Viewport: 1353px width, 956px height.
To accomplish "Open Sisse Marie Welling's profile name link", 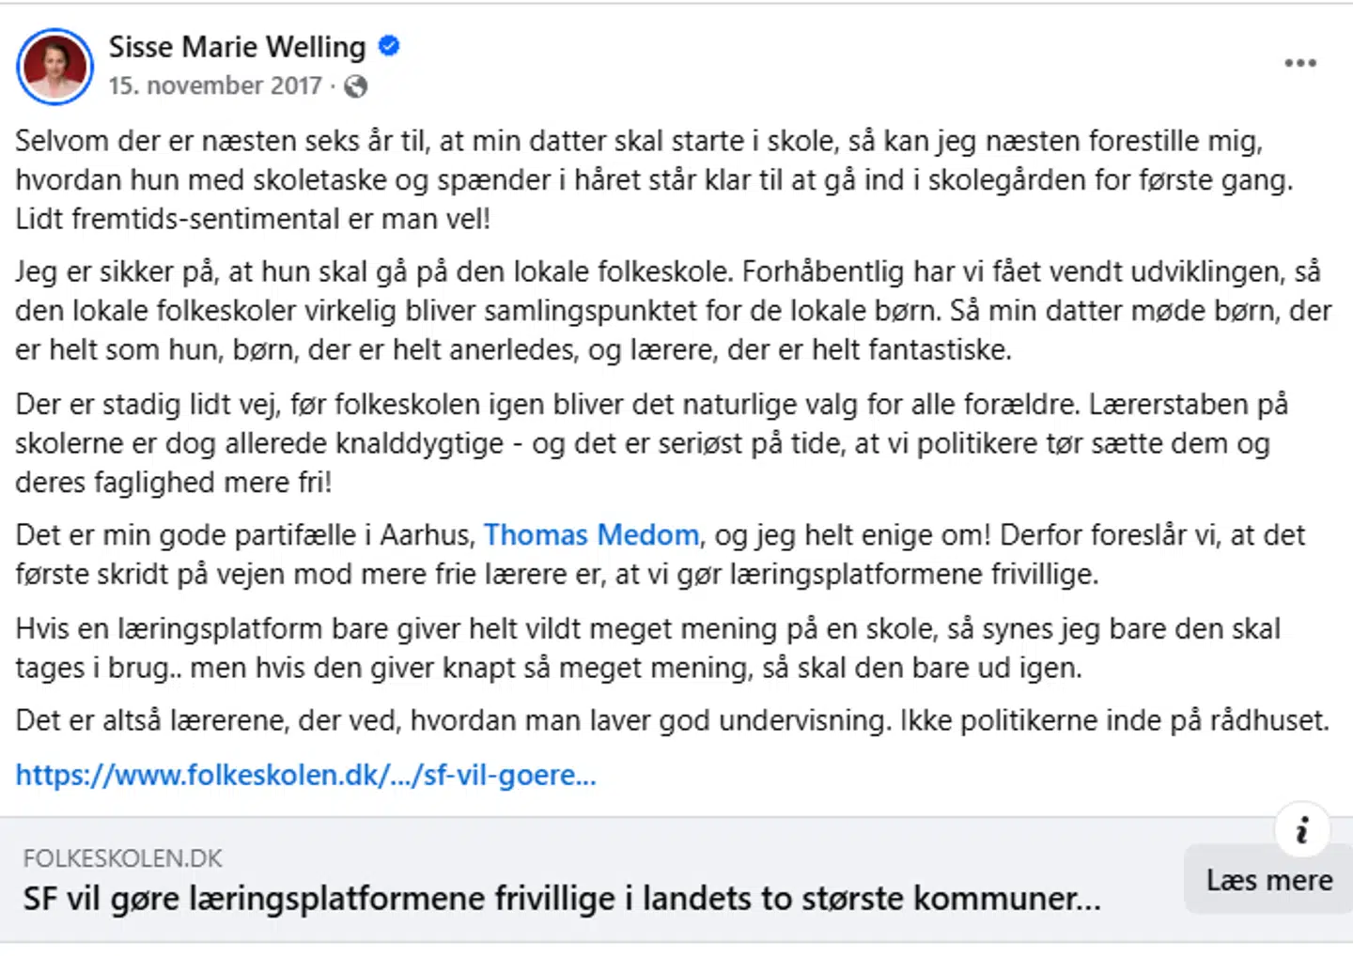I will (237, 46).
